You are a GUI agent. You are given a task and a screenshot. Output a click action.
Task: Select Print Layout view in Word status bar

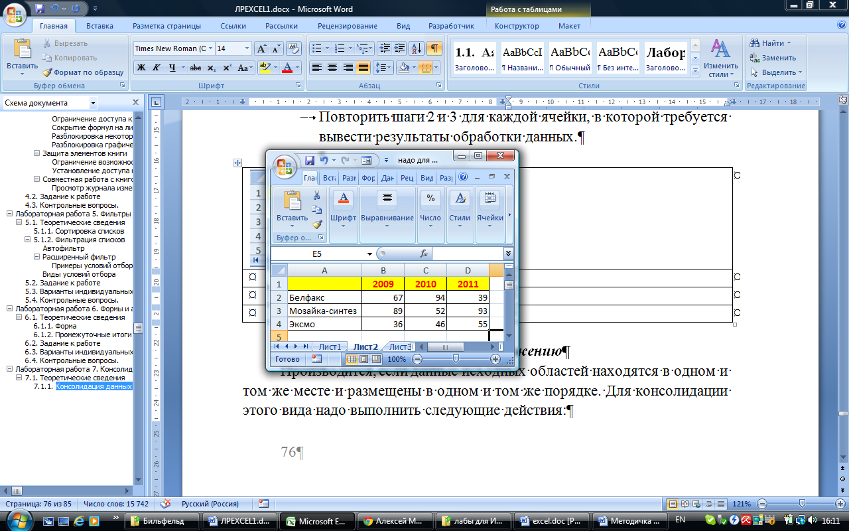(673, 504)
